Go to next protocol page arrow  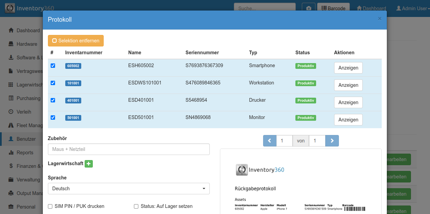[332, 141]
